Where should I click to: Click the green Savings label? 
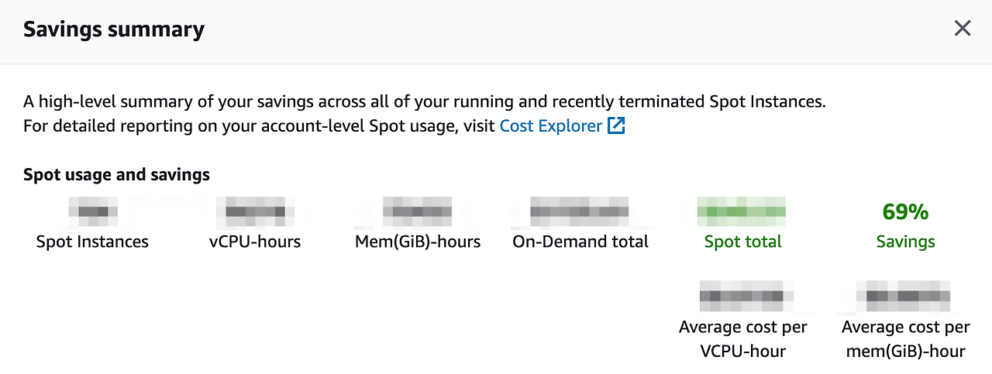pyautogui.click(x=906, y=242)
